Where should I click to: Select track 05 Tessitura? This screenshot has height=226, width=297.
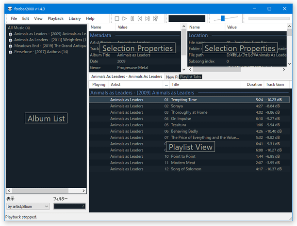189,125
